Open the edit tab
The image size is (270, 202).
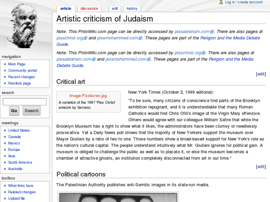point(115,9)
